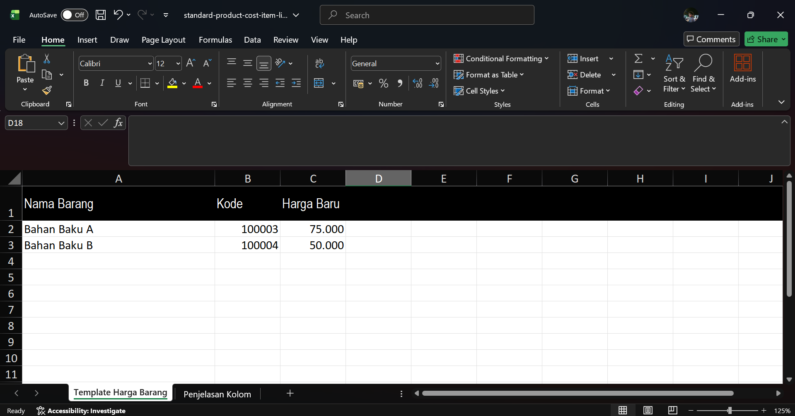
Task: Click the Format Painter brush icon
Action: [47, 90]
